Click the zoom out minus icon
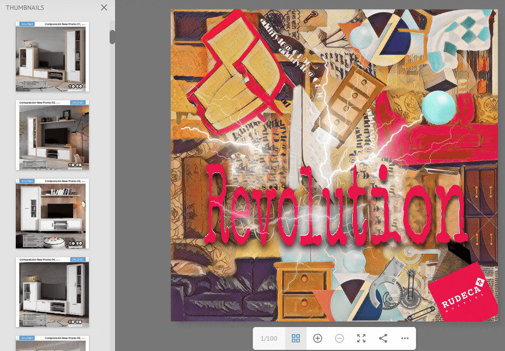This screenshot has width=505, height=351. 339,338
